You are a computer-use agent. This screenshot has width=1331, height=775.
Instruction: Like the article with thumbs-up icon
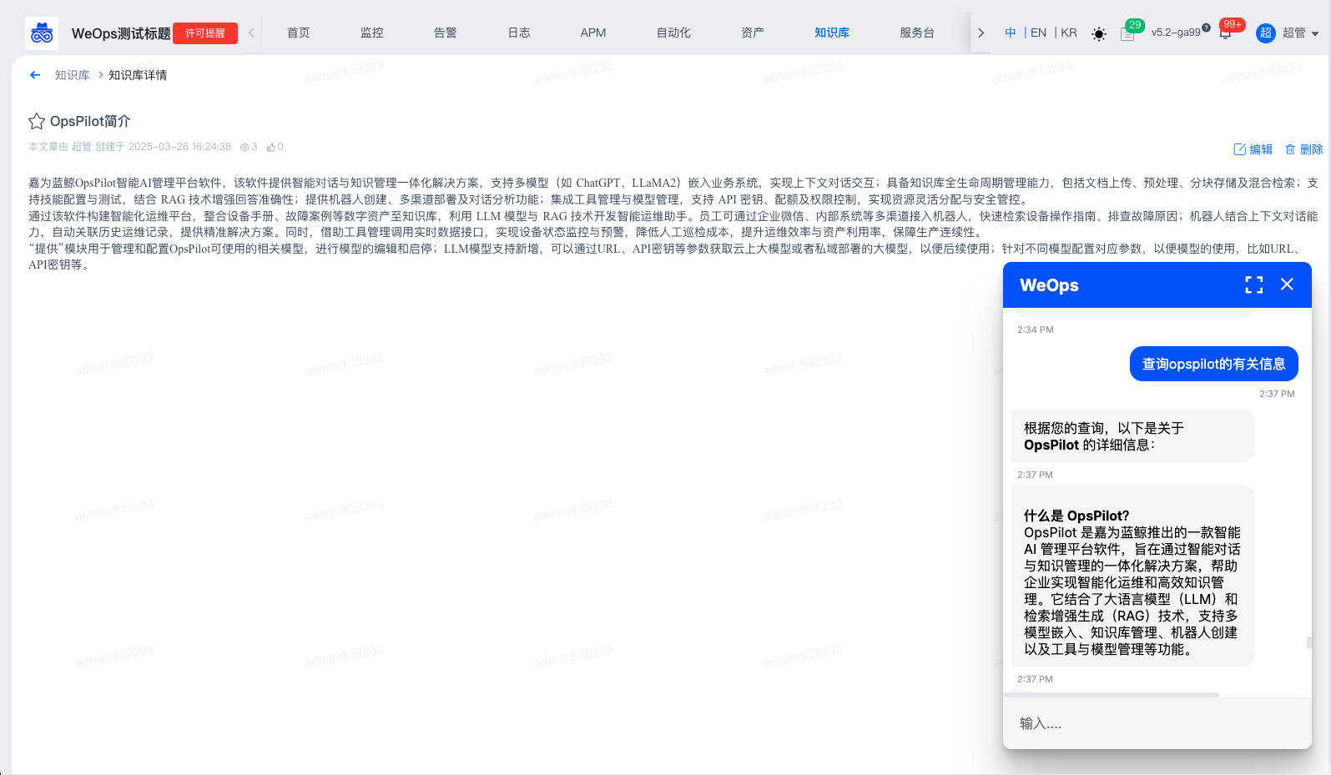[271, 147]
